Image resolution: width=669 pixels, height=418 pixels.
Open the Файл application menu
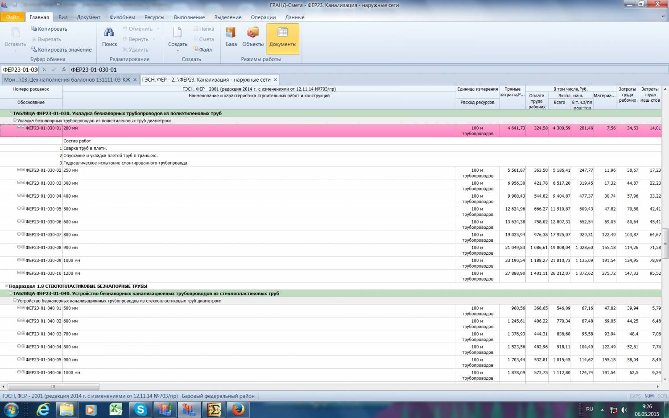[x=12, y=17]
